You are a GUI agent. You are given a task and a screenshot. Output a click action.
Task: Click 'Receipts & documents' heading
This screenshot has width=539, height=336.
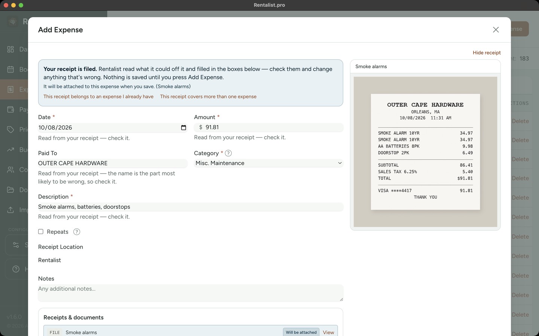tap(73, 317)
